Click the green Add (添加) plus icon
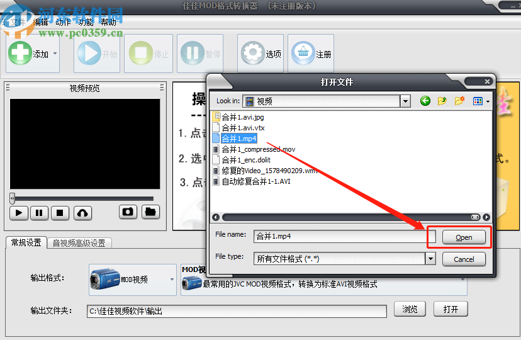 (x=20, y=53)
